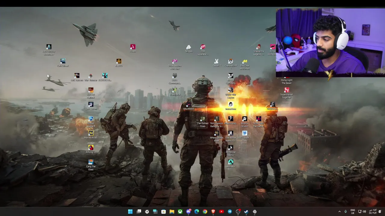Switch the ENG UK input language

point(353,211)
